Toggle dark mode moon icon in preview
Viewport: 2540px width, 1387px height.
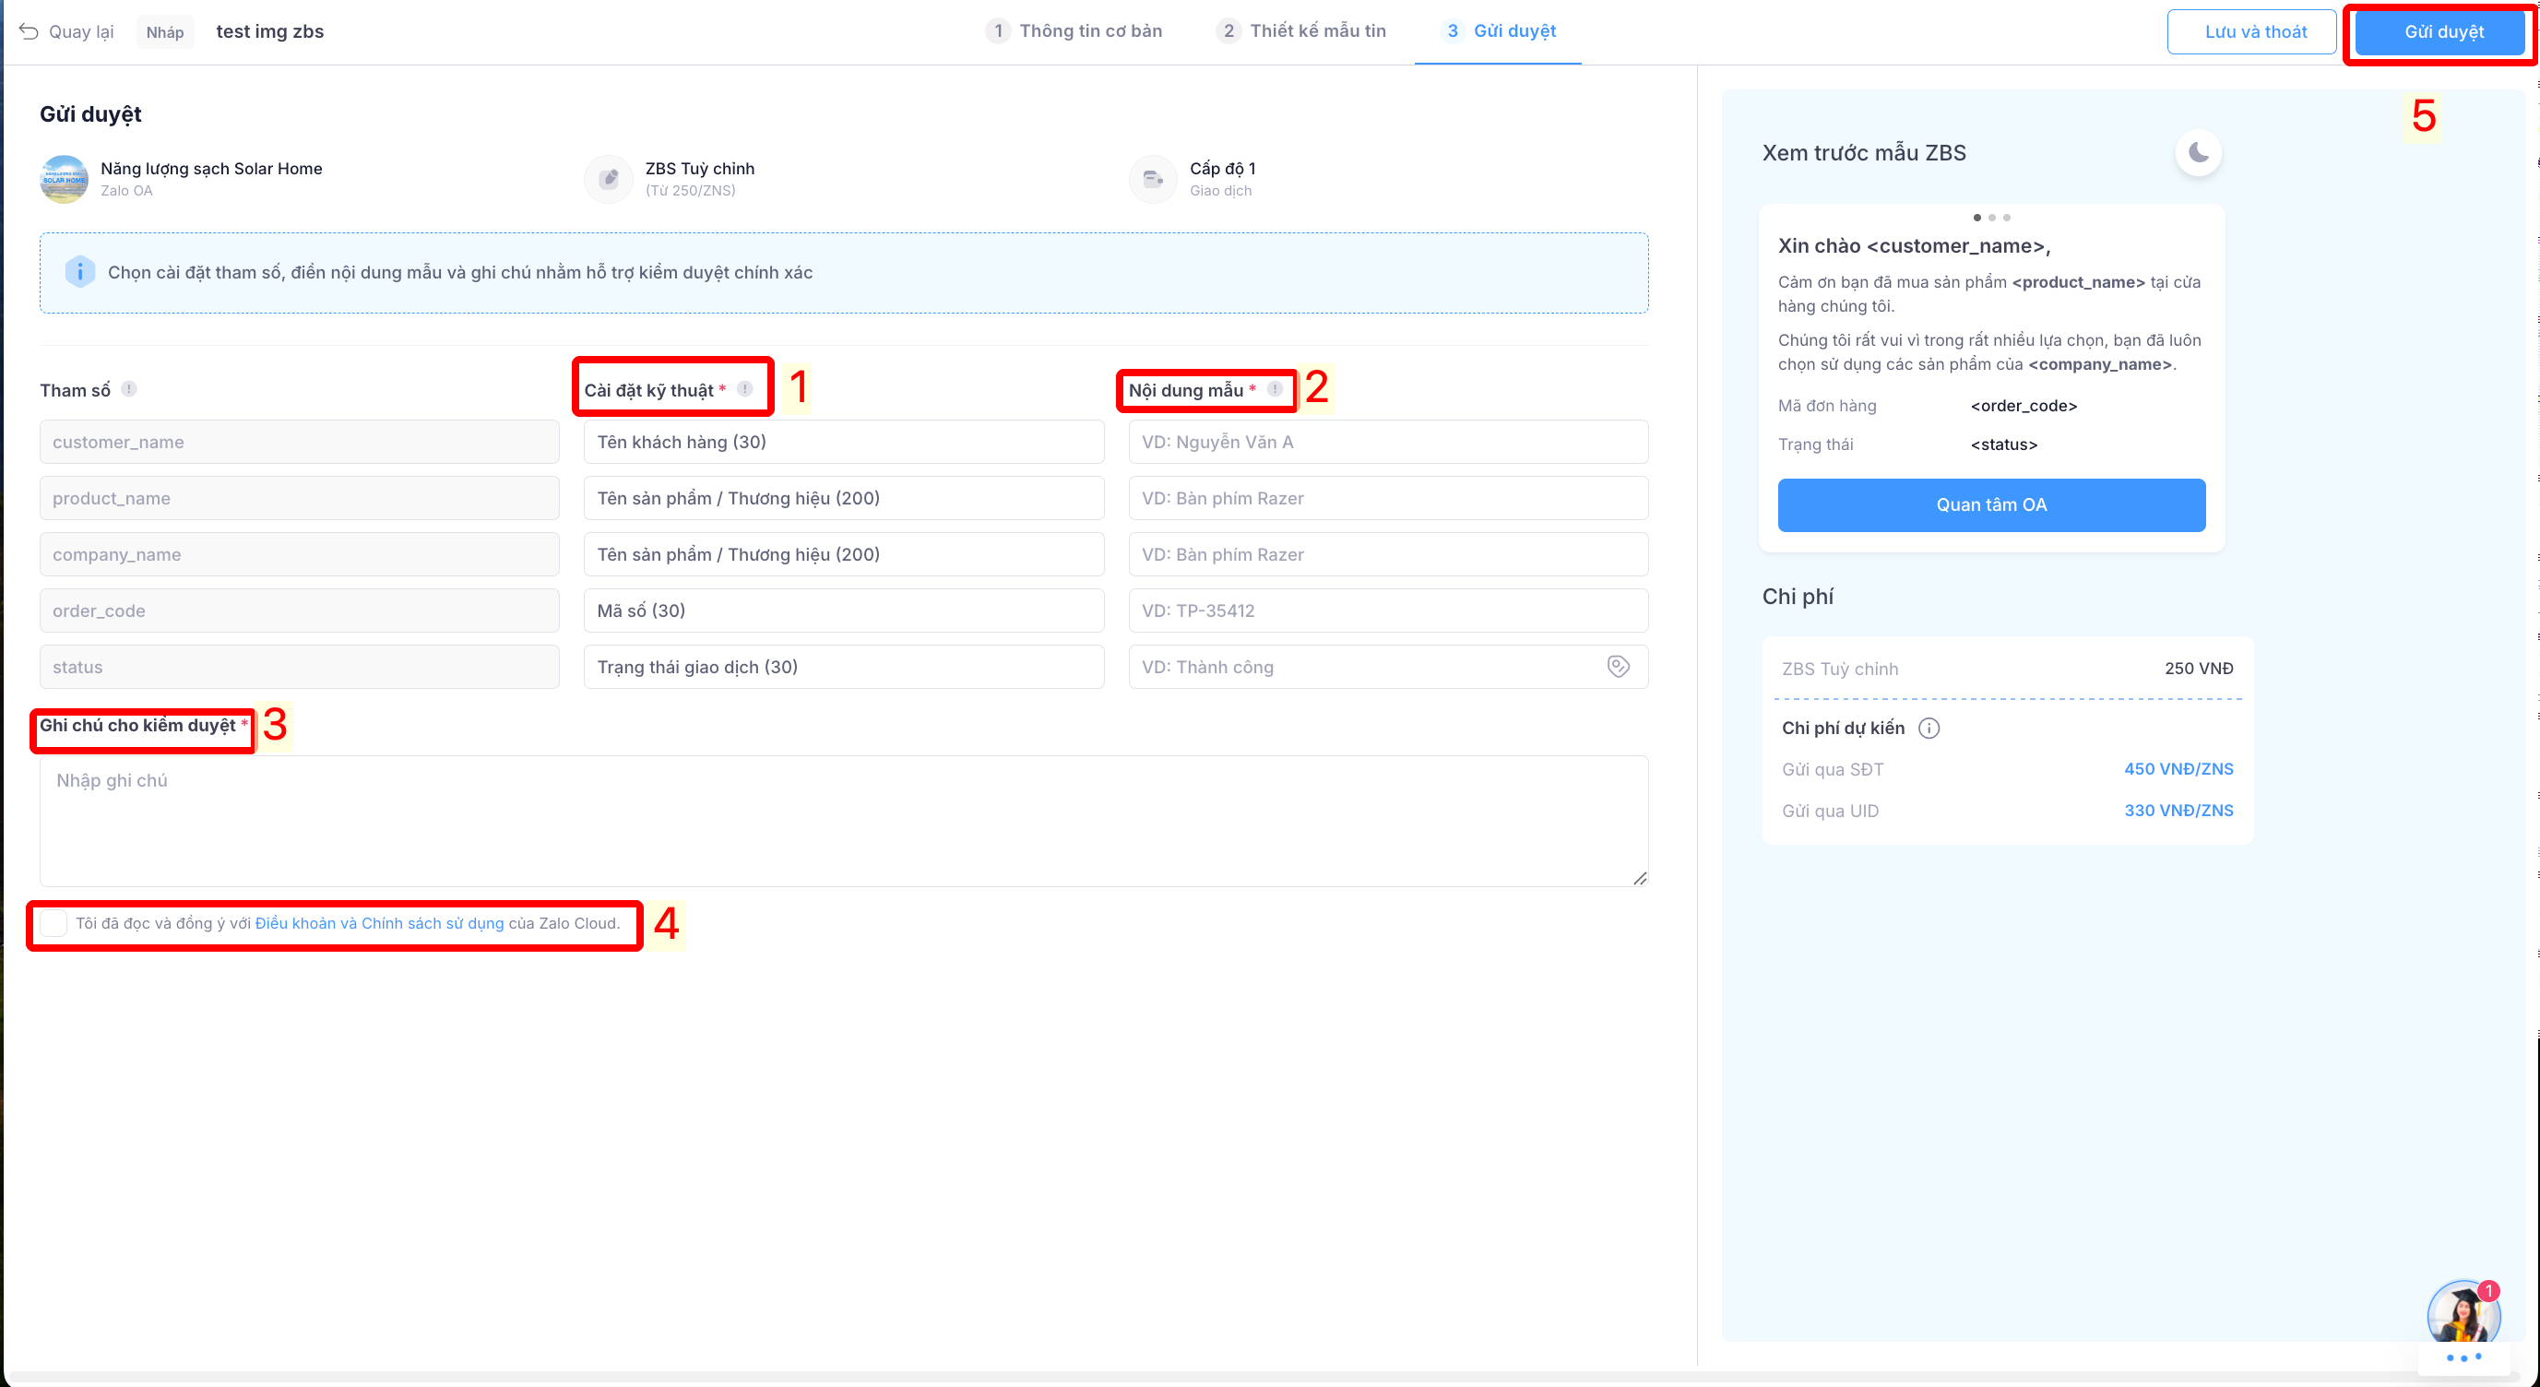pos(2198,153)
